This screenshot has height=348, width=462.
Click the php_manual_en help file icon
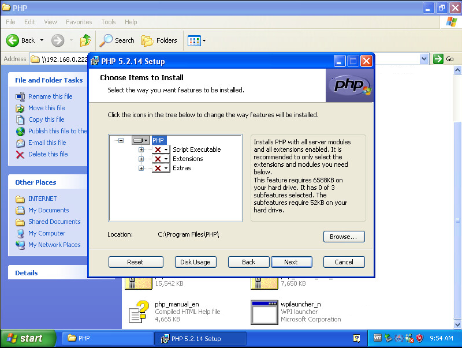point(139,312)
